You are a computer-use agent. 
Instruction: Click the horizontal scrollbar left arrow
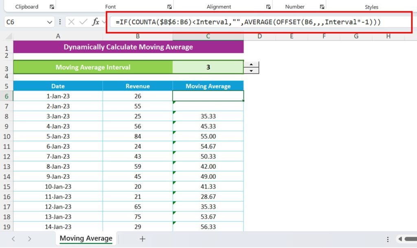[x=400, y=239]
